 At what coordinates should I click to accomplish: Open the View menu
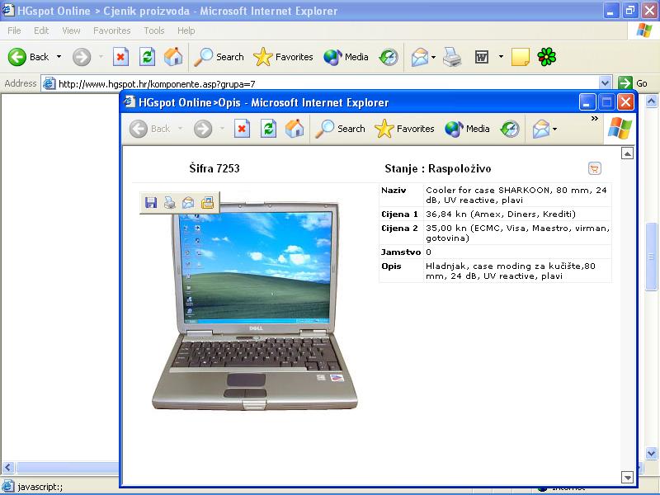click(71, 31)
